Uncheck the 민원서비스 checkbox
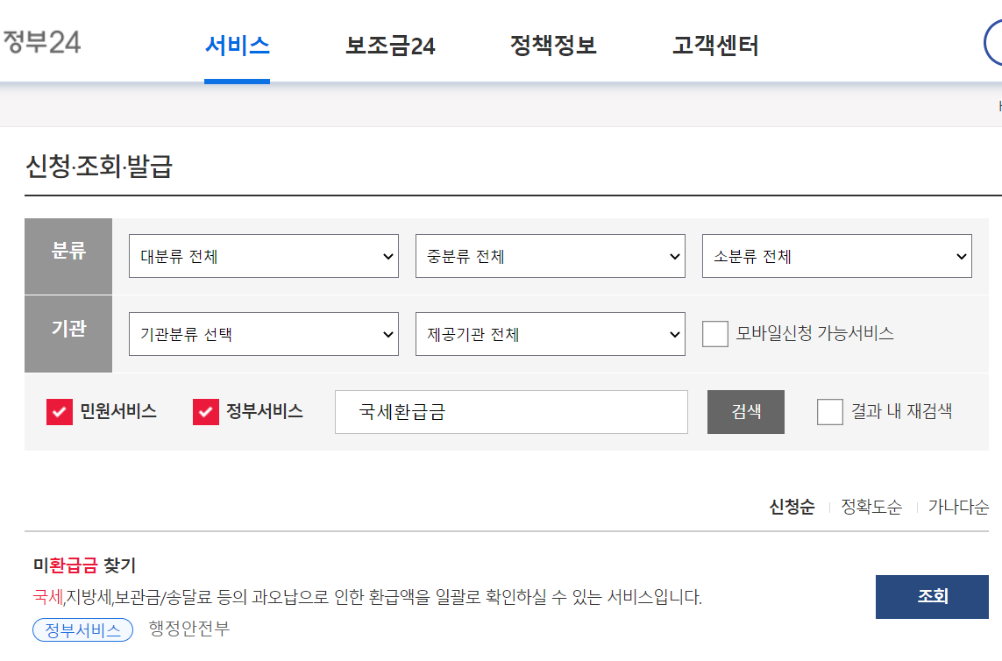This screenshot has width=1002, height=661. click(x=58, y=412)
